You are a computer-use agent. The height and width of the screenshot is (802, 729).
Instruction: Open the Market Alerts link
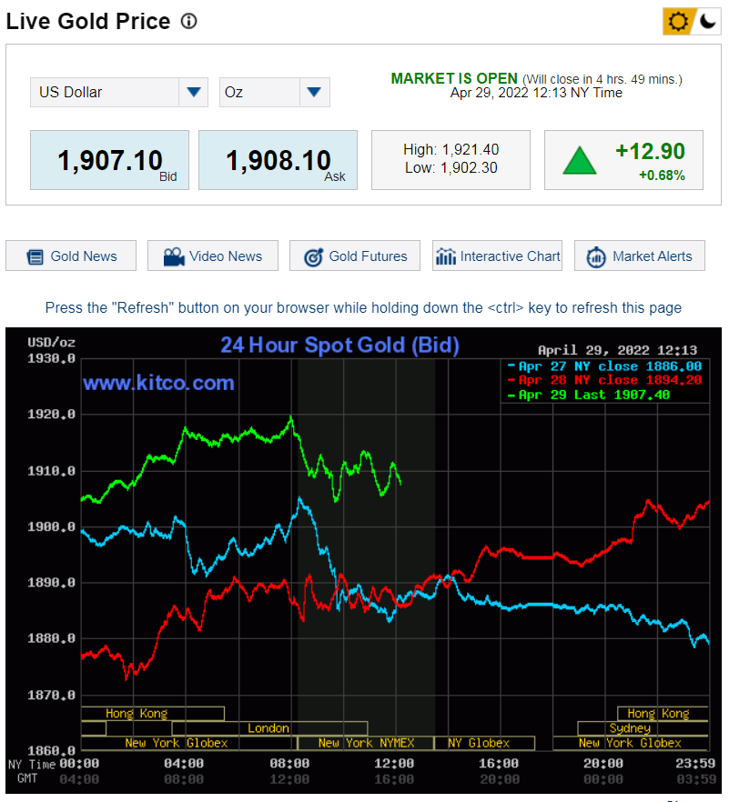[640, 256]
